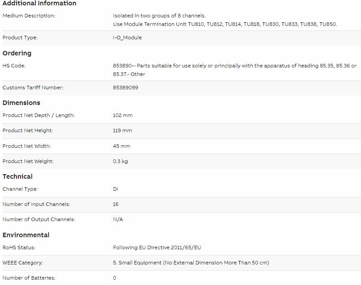Click the Technical section heading
361x285 pixels.
(x=17, y=176)
